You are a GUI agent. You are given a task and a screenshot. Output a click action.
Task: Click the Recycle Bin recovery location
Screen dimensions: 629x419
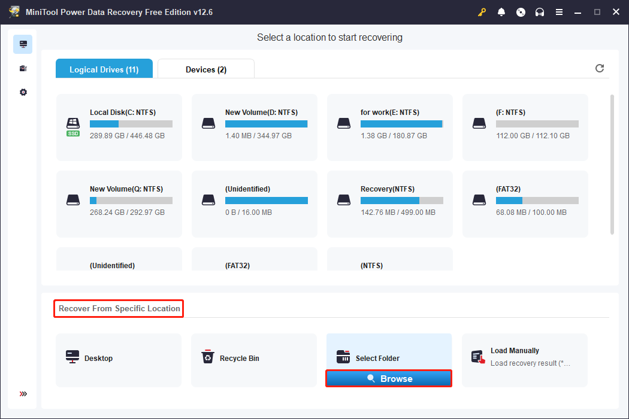(253, 359)
